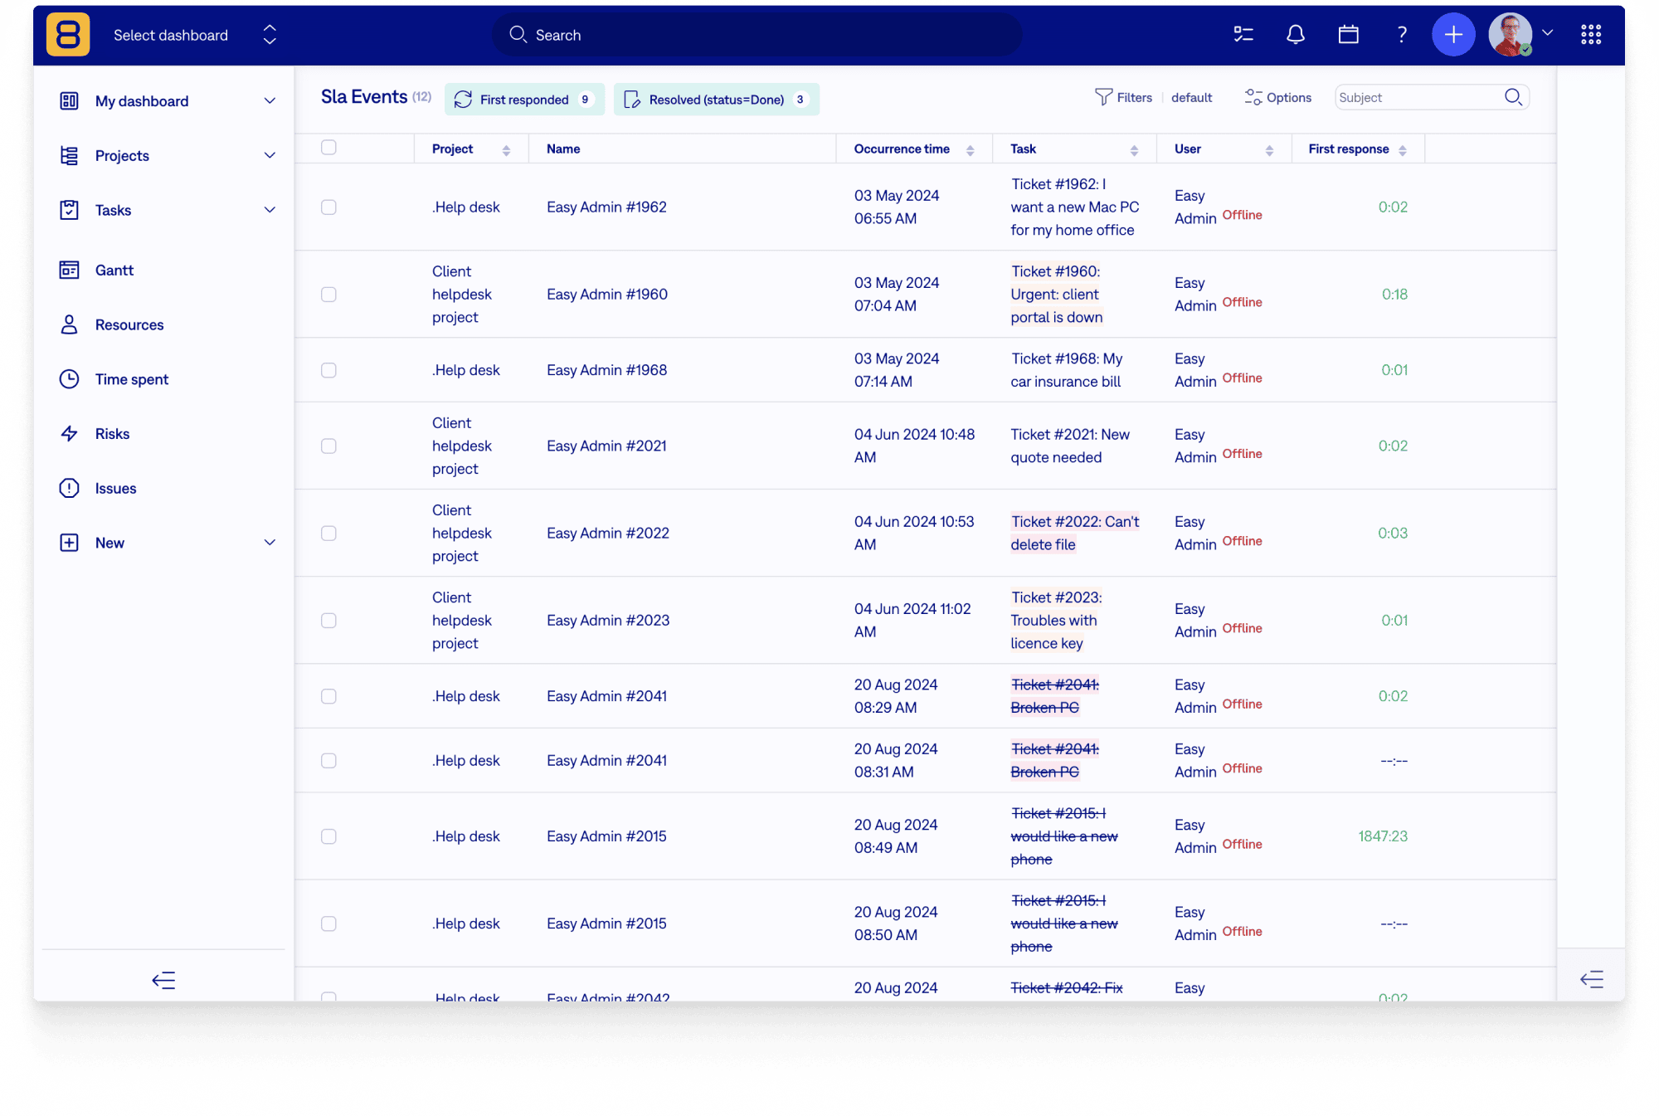This screenshot has height=1116, width=1659.
Task: Toggle the select-all checkbox in table header
Action: pos(328,148)
